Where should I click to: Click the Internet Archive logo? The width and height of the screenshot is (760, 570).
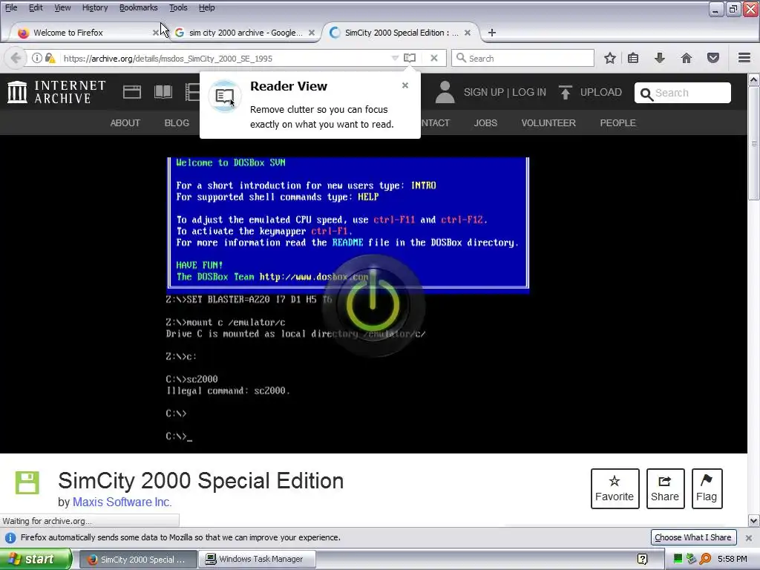[x=56, y=92]
